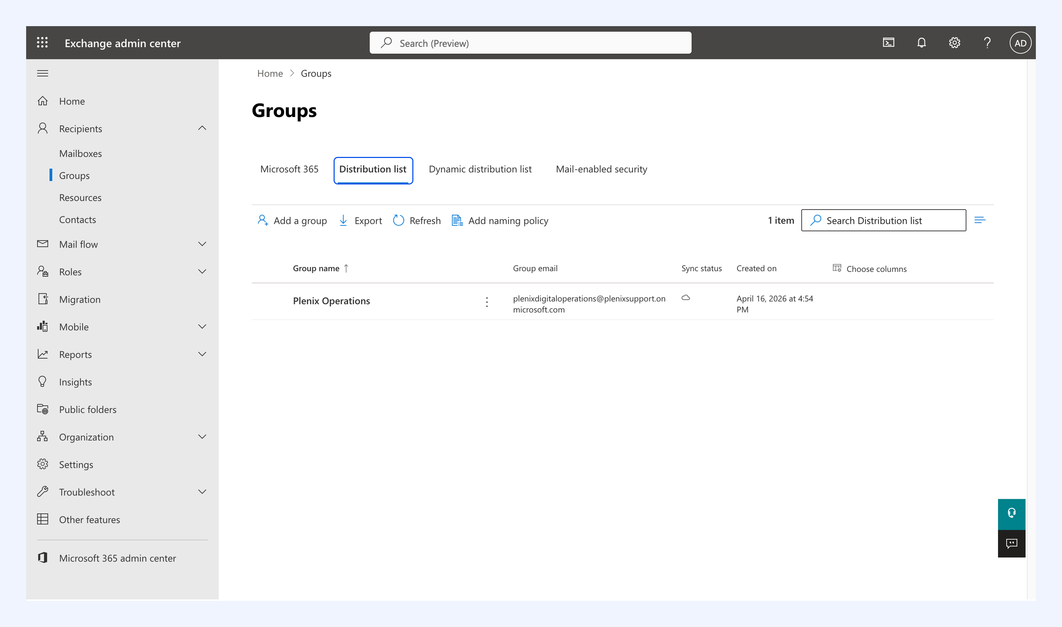1062x627 pixels.
Task: Open the settings gear in header
Action: pyautogui.click(x=954, y=43)
